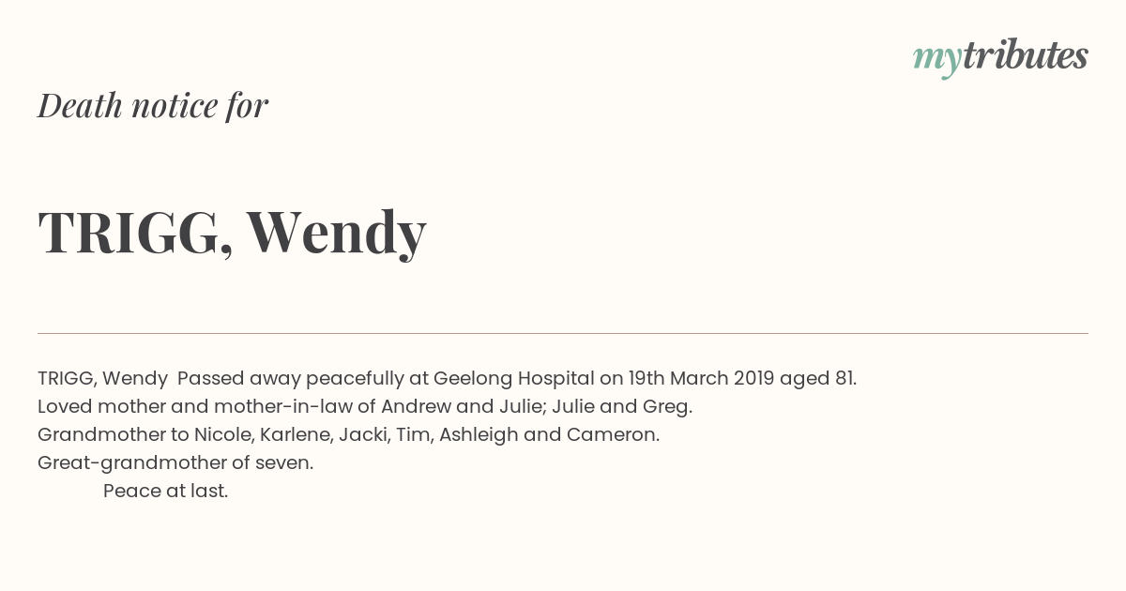
Task: Click the "aged 81" text
Action: pyautogui.click(x=815, y=380)
